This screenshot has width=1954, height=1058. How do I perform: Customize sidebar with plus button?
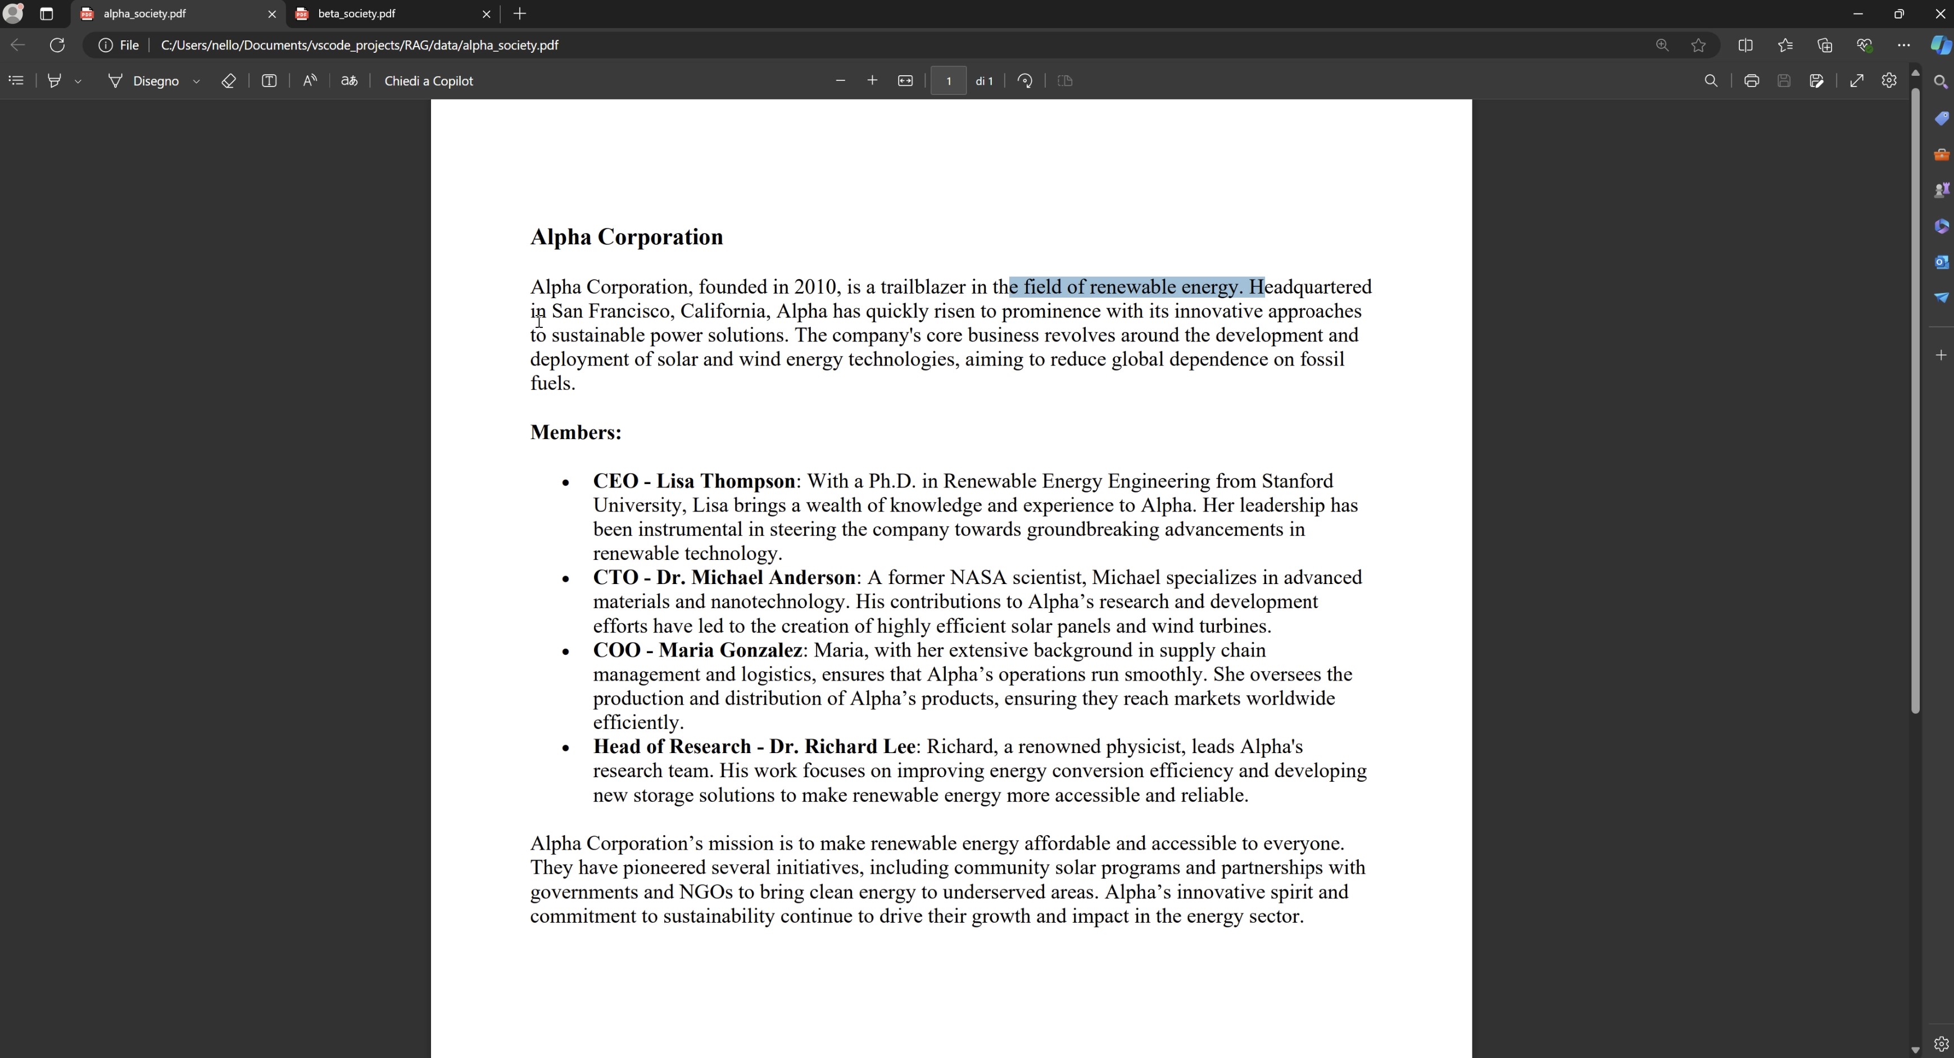click(x=1941, y=355)
